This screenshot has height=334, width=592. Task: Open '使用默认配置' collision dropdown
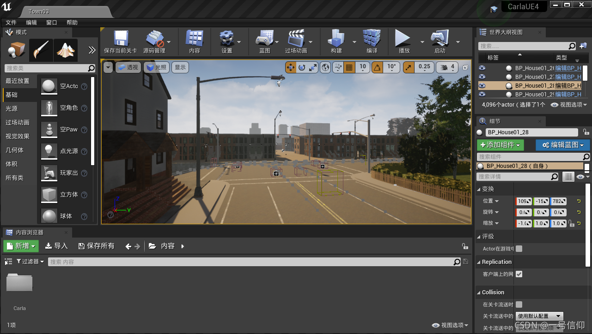click(x=539, y=316)
